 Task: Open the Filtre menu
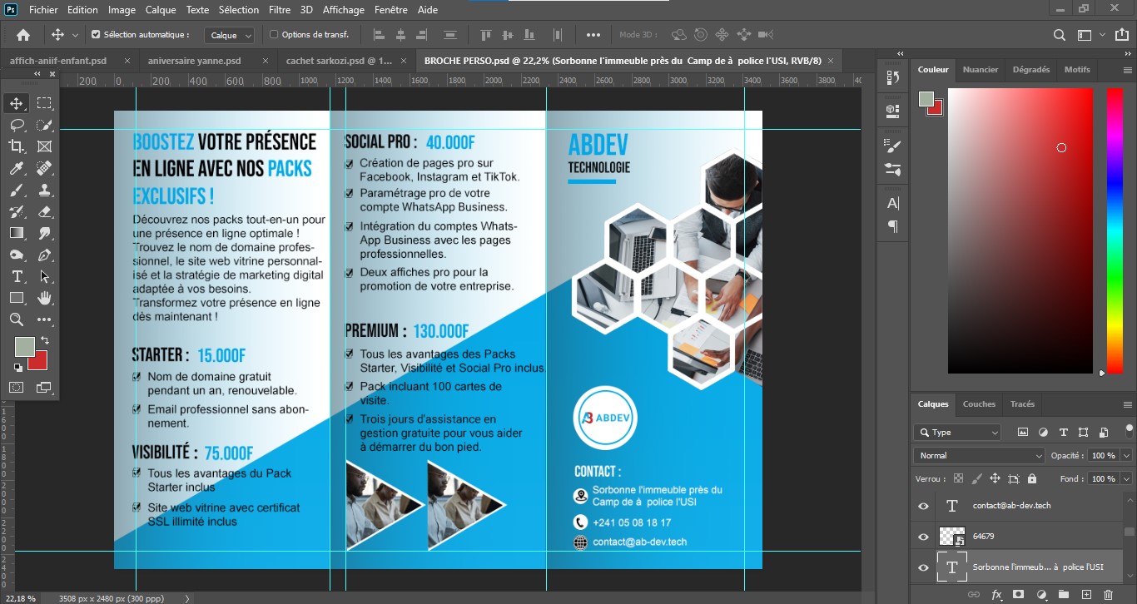click(280, 10)
